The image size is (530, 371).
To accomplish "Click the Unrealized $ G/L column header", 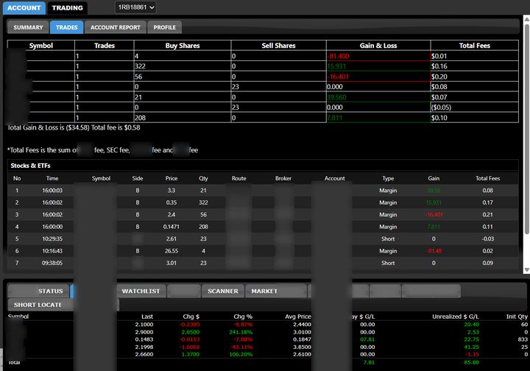I will point(456,317).
